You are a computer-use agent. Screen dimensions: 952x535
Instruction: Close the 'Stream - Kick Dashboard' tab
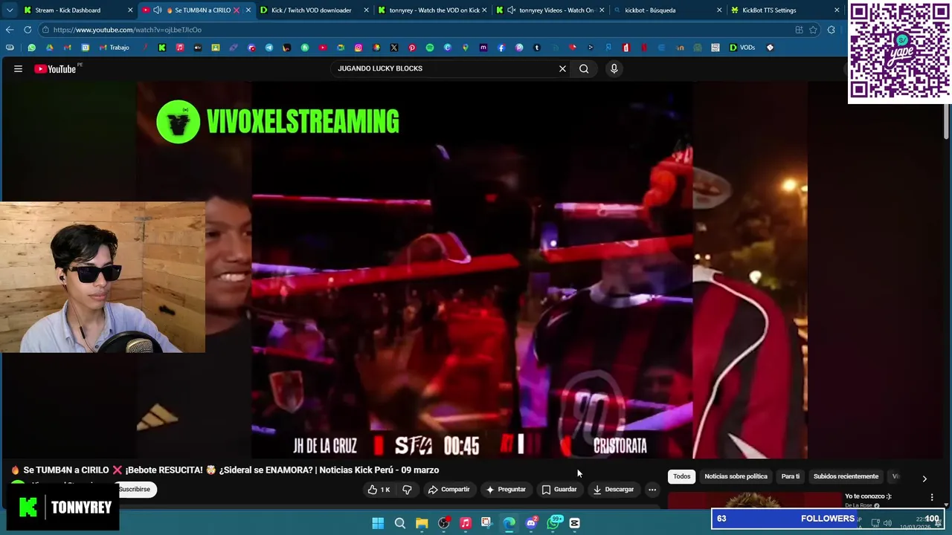pos(130,10)
